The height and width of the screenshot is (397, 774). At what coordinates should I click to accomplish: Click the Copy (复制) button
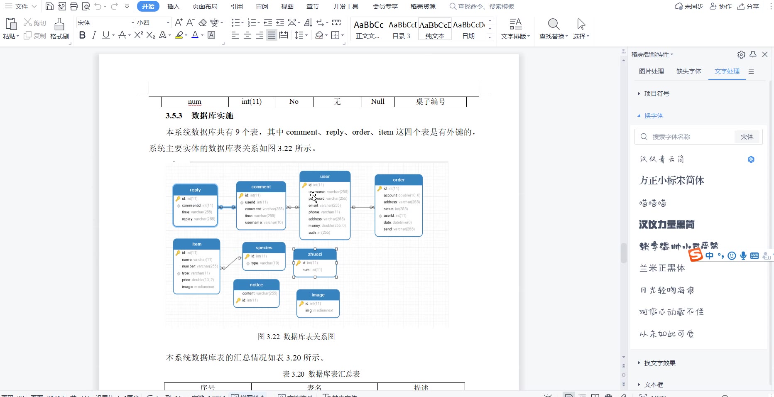35,36
